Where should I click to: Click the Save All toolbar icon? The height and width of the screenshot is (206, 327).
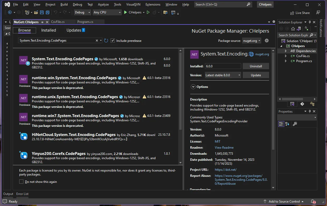(47, 12)
